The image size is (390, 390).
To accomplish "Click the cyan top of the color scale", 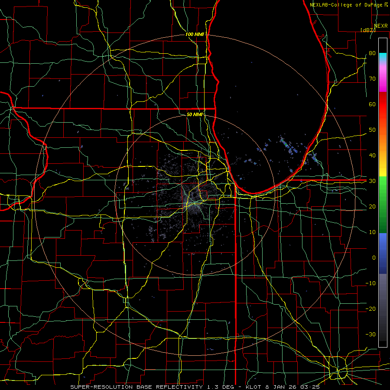I will (x=383, y=57).
